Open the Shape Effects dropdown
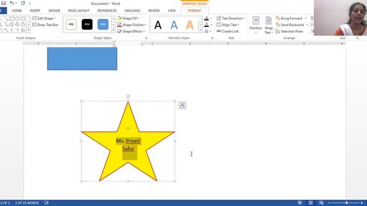The height and width of the screenshot is (206, 367). click(131, 31)
